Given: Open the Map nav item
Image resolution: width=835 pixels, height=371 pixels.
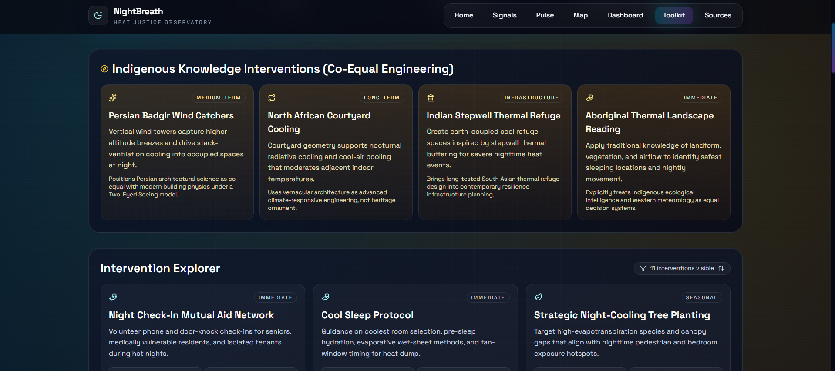Looking at the screenshot, I should tap(580, 15).
